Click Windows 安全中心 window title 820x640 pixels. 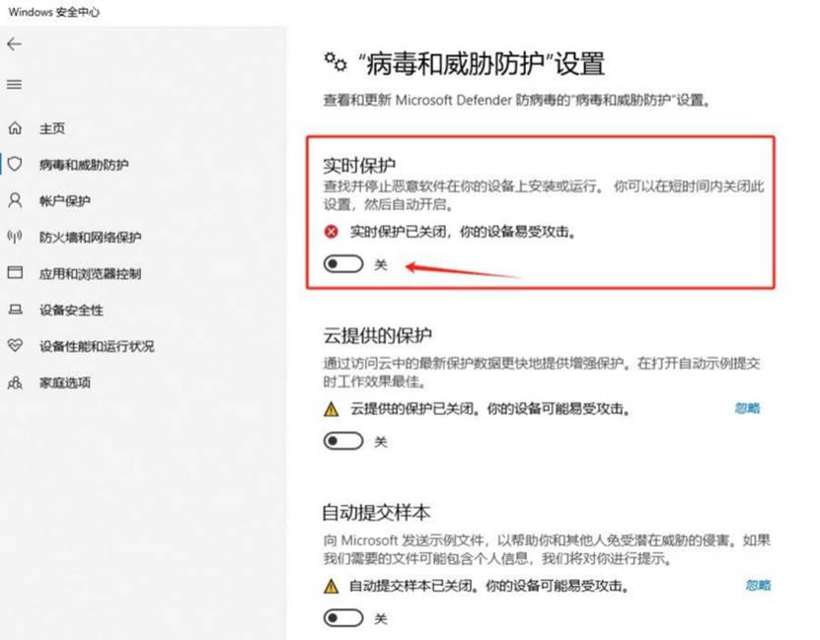tap(54, 12)
